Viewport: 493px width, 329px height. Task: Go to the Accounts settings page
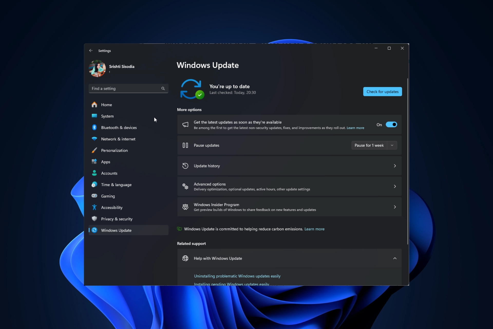(109, 173)
